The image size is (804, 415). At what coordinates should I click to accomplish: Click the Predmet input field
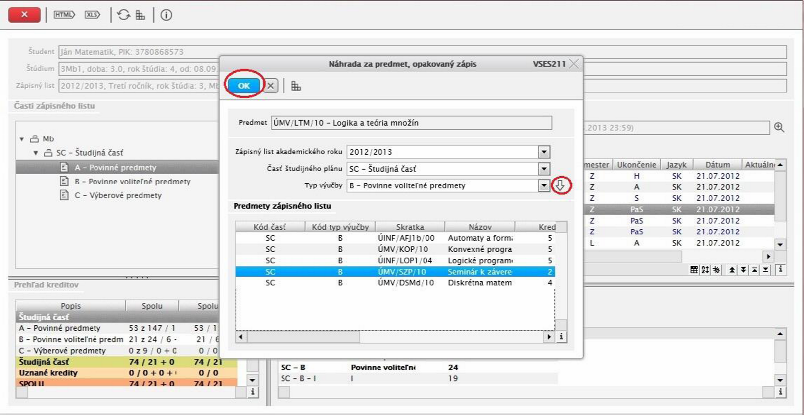[411, 123]
